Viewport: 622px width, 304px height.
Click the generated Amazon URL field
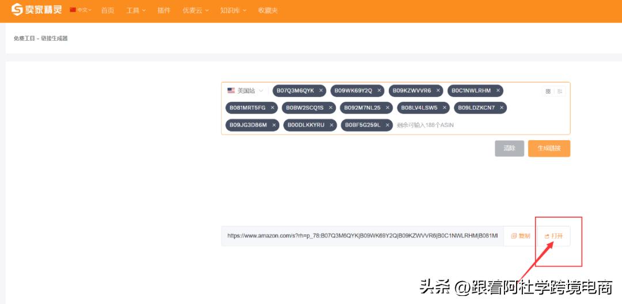362,236
